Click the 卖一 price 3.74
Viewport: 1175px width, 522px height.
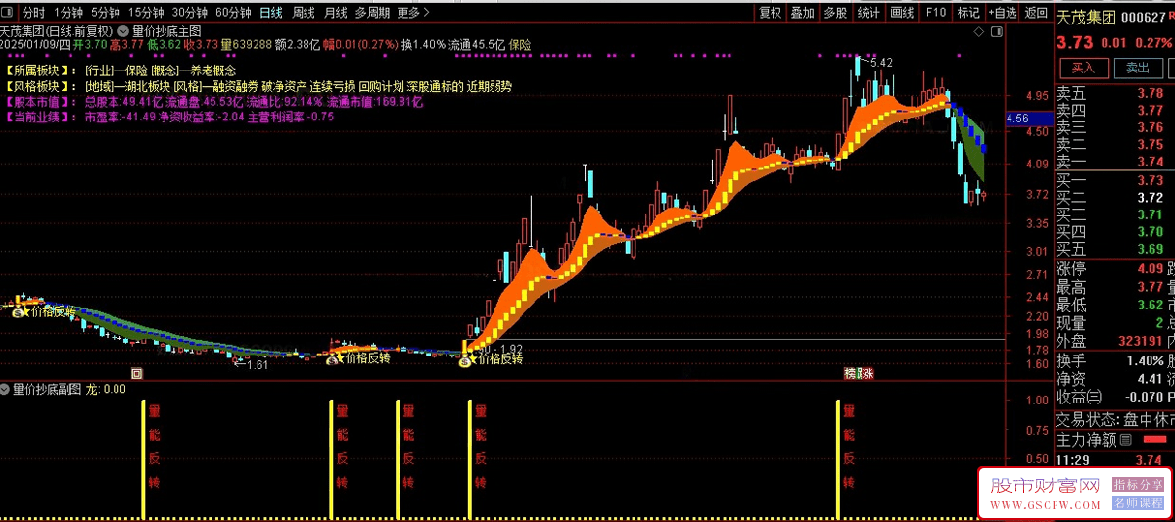(1150, 162)
